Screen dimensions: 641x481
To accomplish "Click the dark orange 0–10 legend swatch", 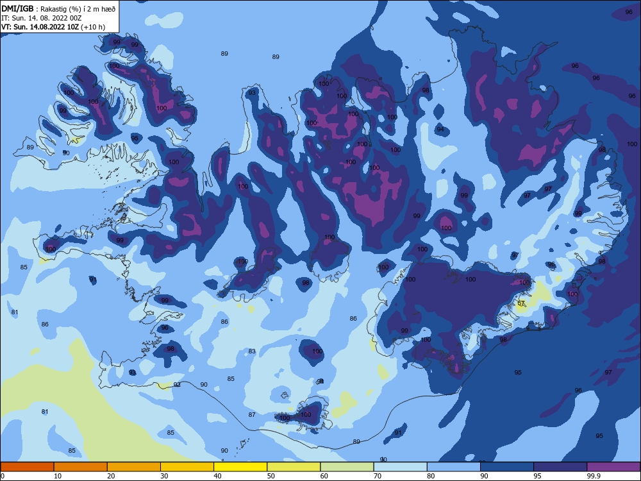I will pos(27,467).
